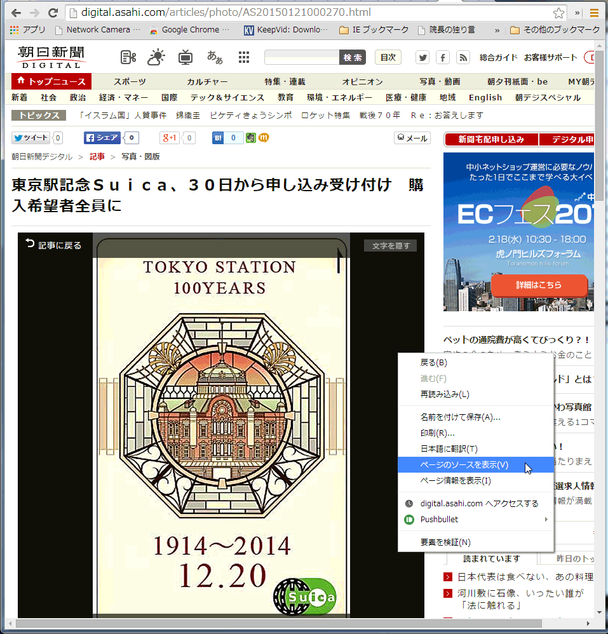Click the 検索 search button
The width and height of the screenshot is (608, 634).
click(x=353, y=57)
